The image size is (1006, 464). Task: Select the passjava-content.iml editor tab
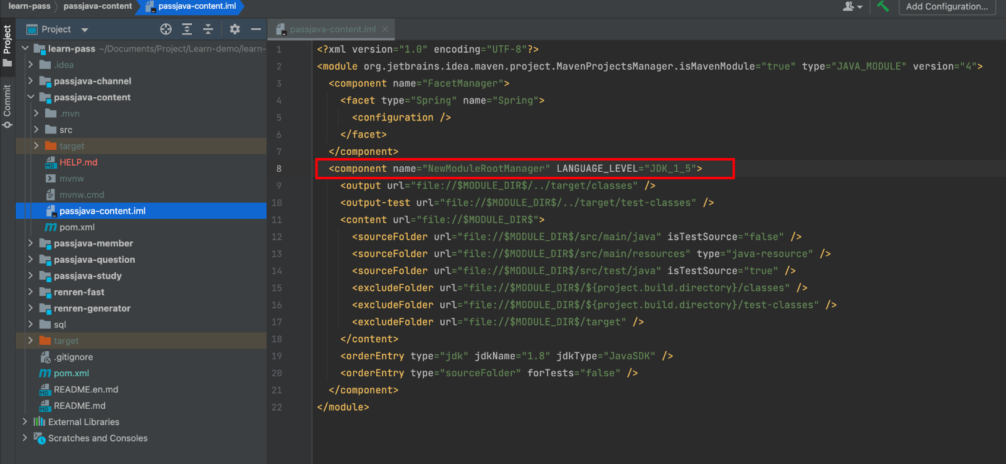point(332,29)
